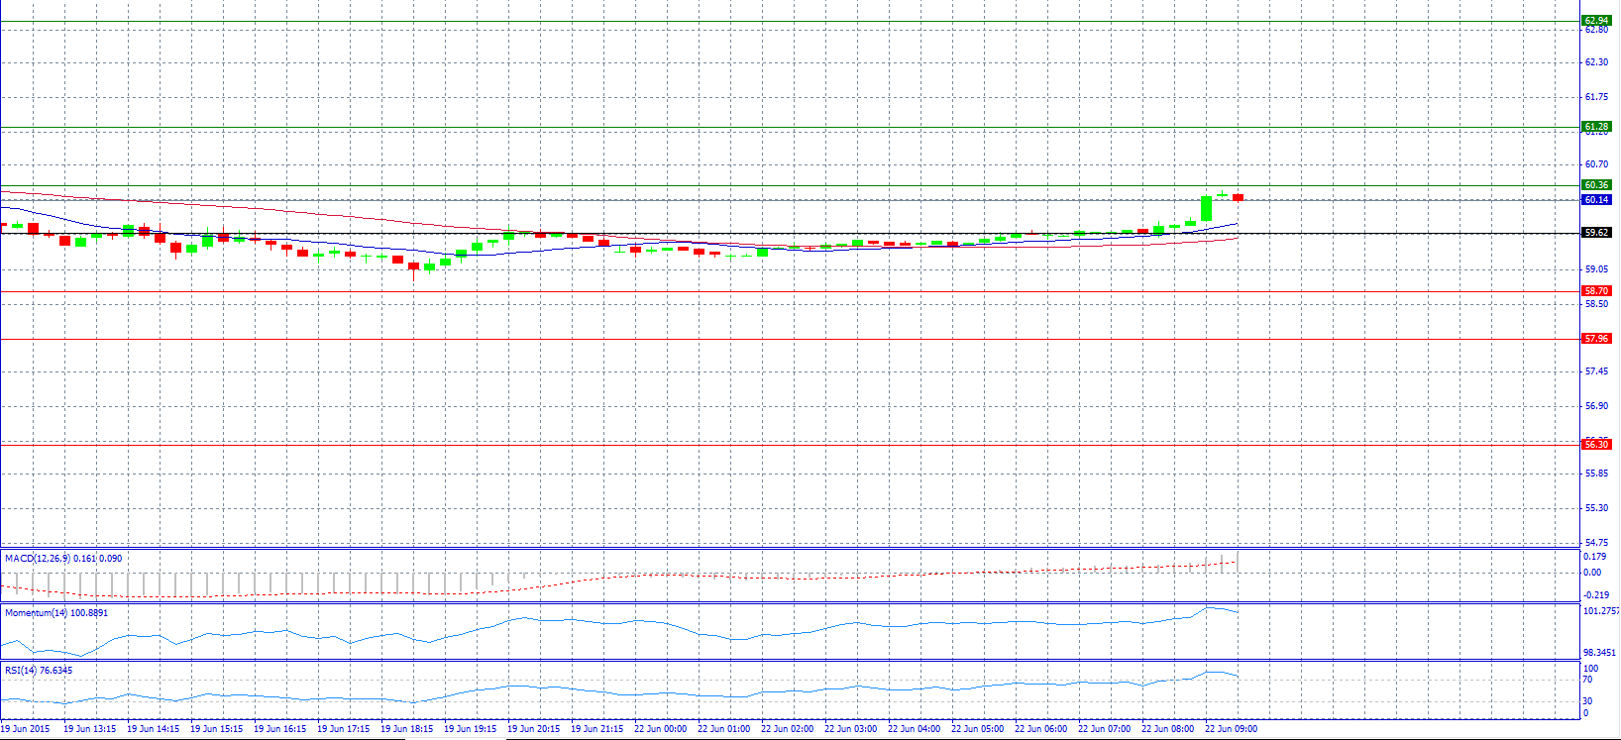This screenshot has width=1621, height=740.
Task: Click the 22 Jun 09:00 time label
Action: 1231,729
